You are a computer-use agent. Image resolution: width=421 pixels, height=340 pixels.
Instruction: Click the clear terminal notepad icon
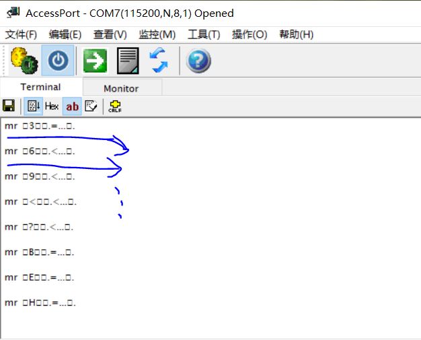(x=91, y=106)
